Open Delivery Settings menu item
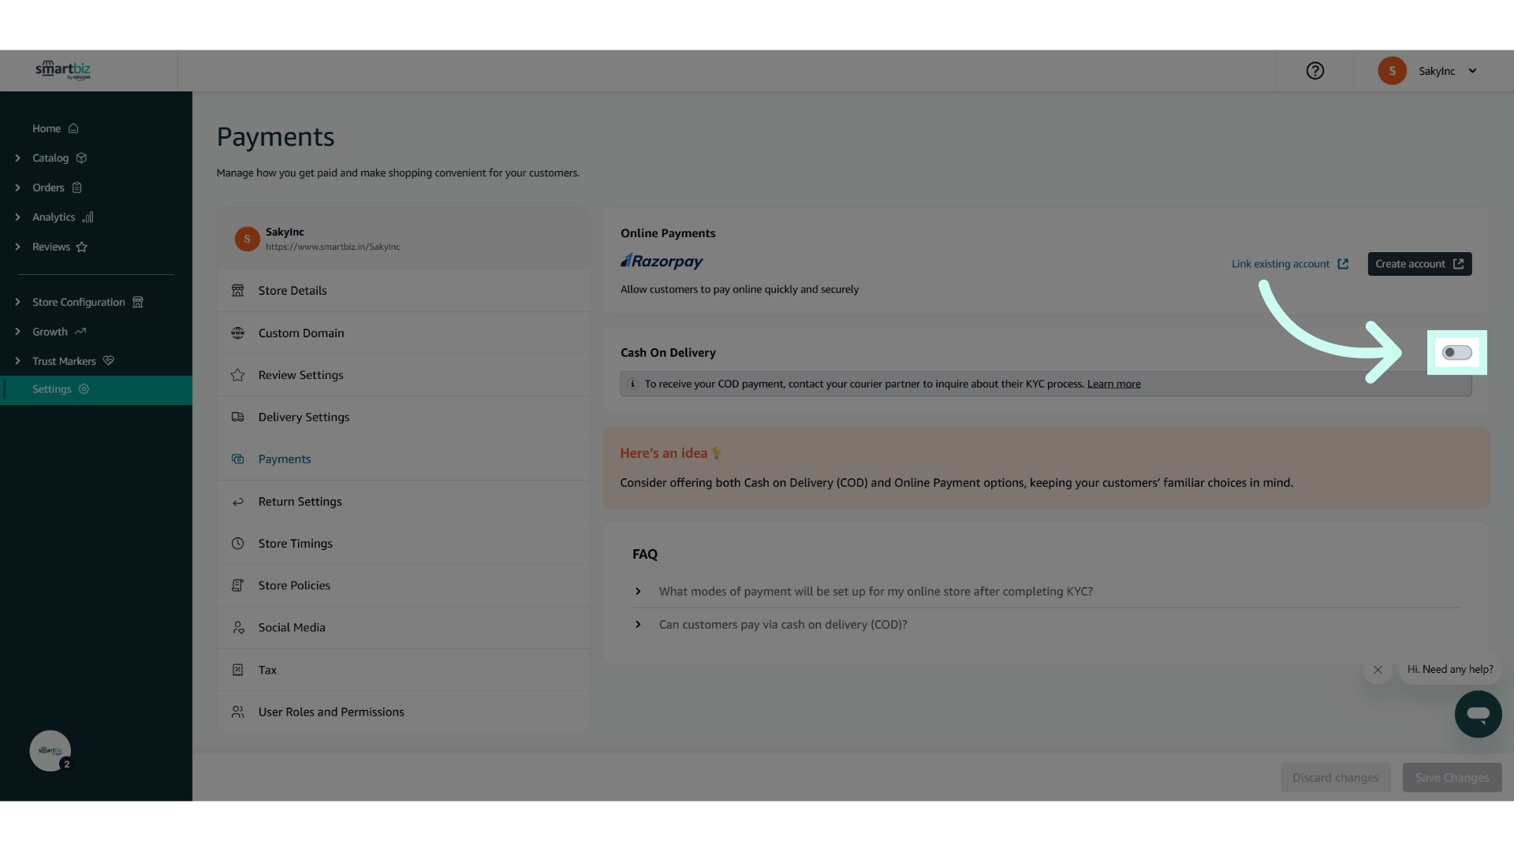Image resolution: width=1514 pixels, height=851 pixels. tap(403, 417)
